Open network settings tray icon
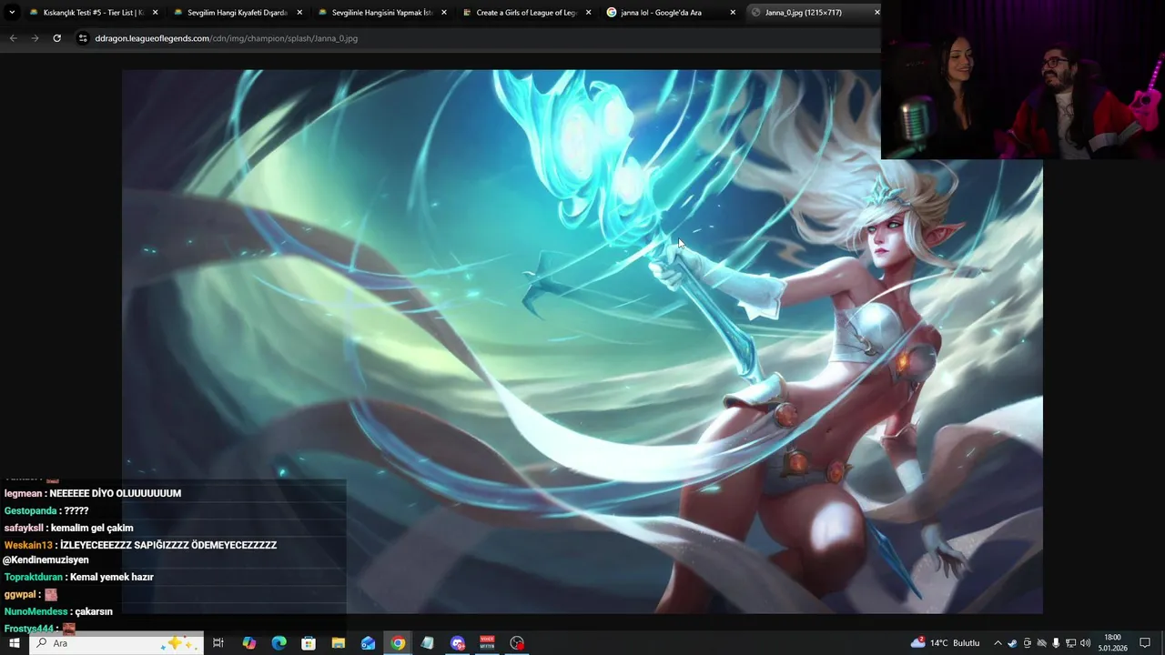Viewport: 1165px width, 655px height. pyautogui.click(x=1070, y=643)
